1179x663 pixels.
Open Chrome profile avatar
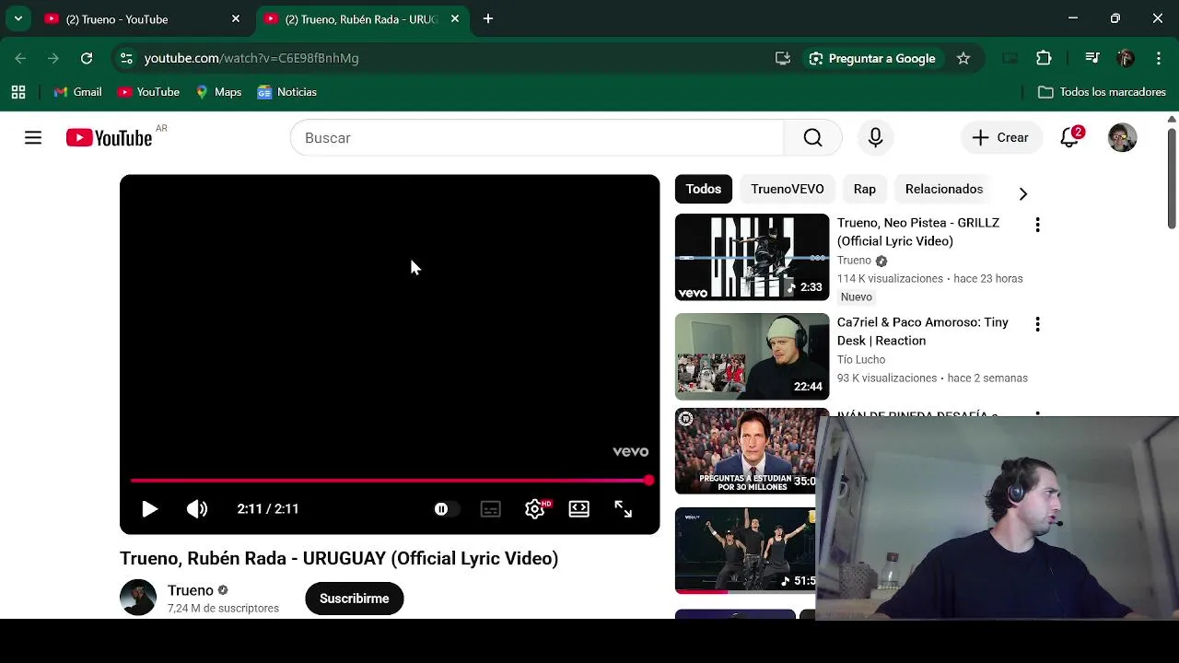1125,58
